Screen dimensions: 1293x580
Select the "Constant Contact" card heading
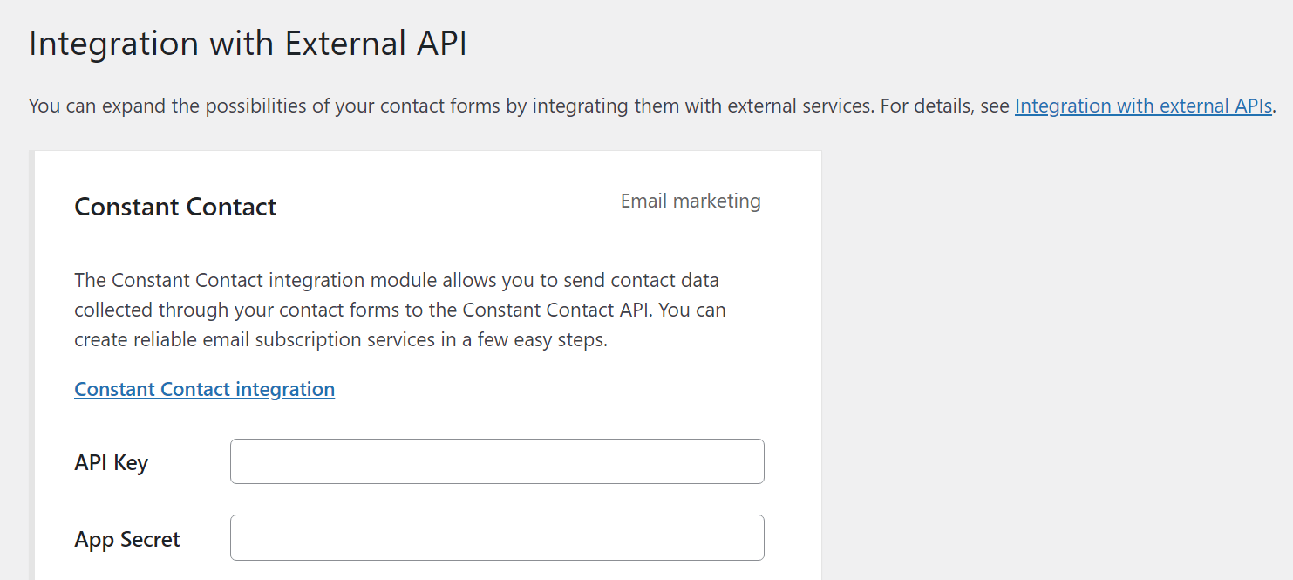175,207
